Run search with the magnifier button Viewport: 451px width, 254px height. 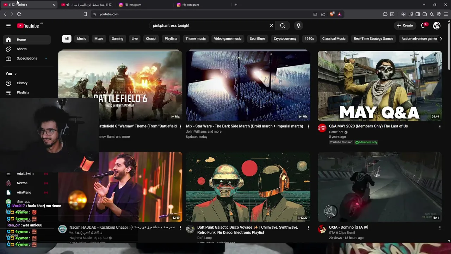(x=283, y=25)
